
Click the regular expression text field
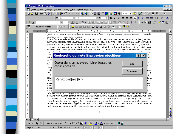[x=98, y=82]
